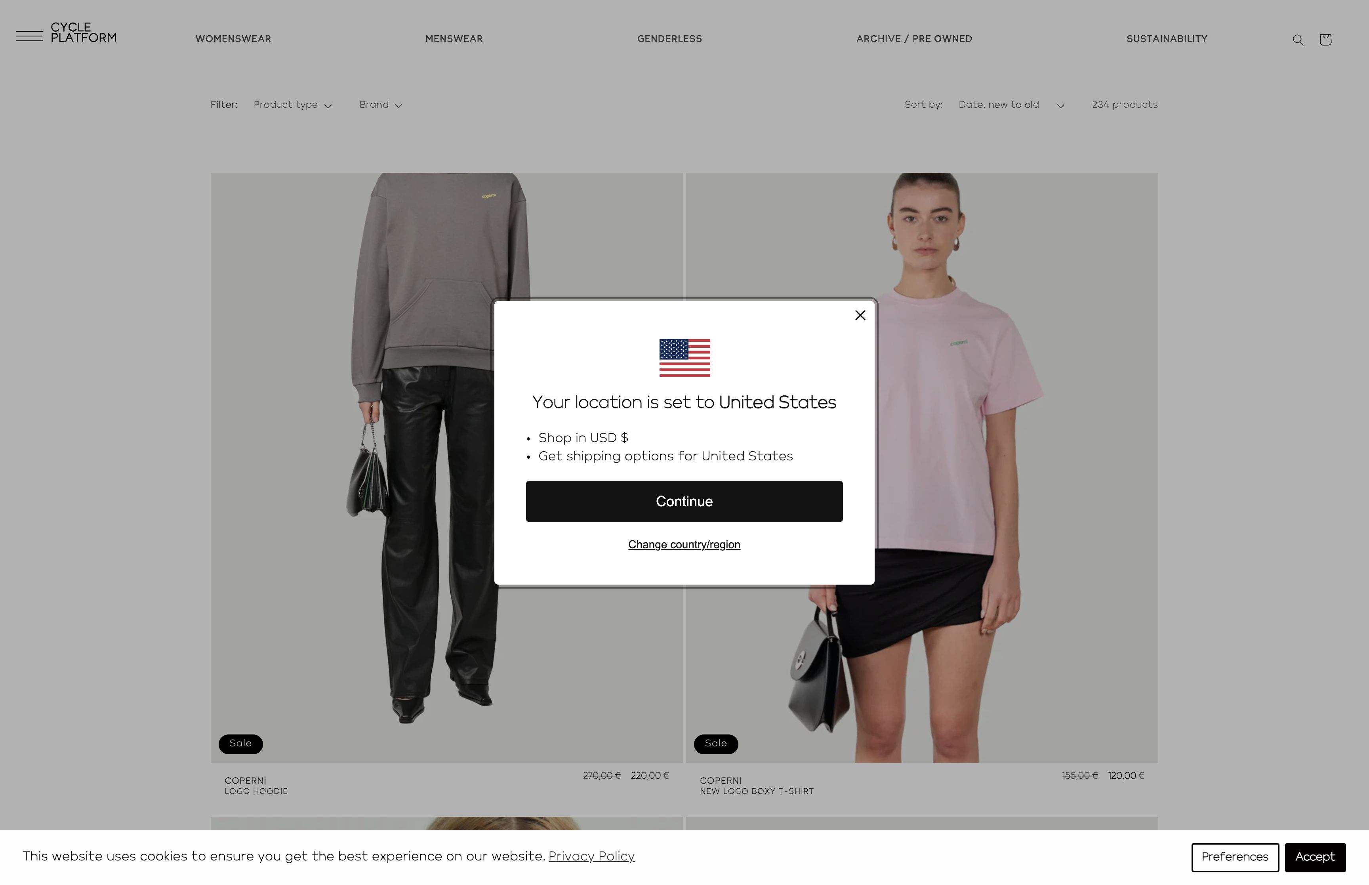
Task: Open the Sort by dropdown
Action: [1011, 105]
